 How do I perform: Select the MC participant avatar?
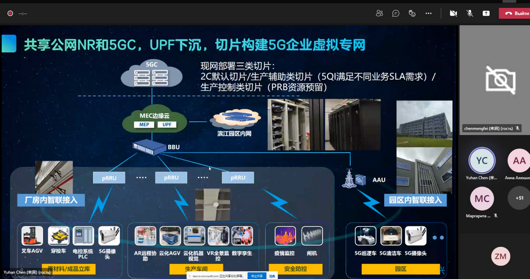pos(482,198)
